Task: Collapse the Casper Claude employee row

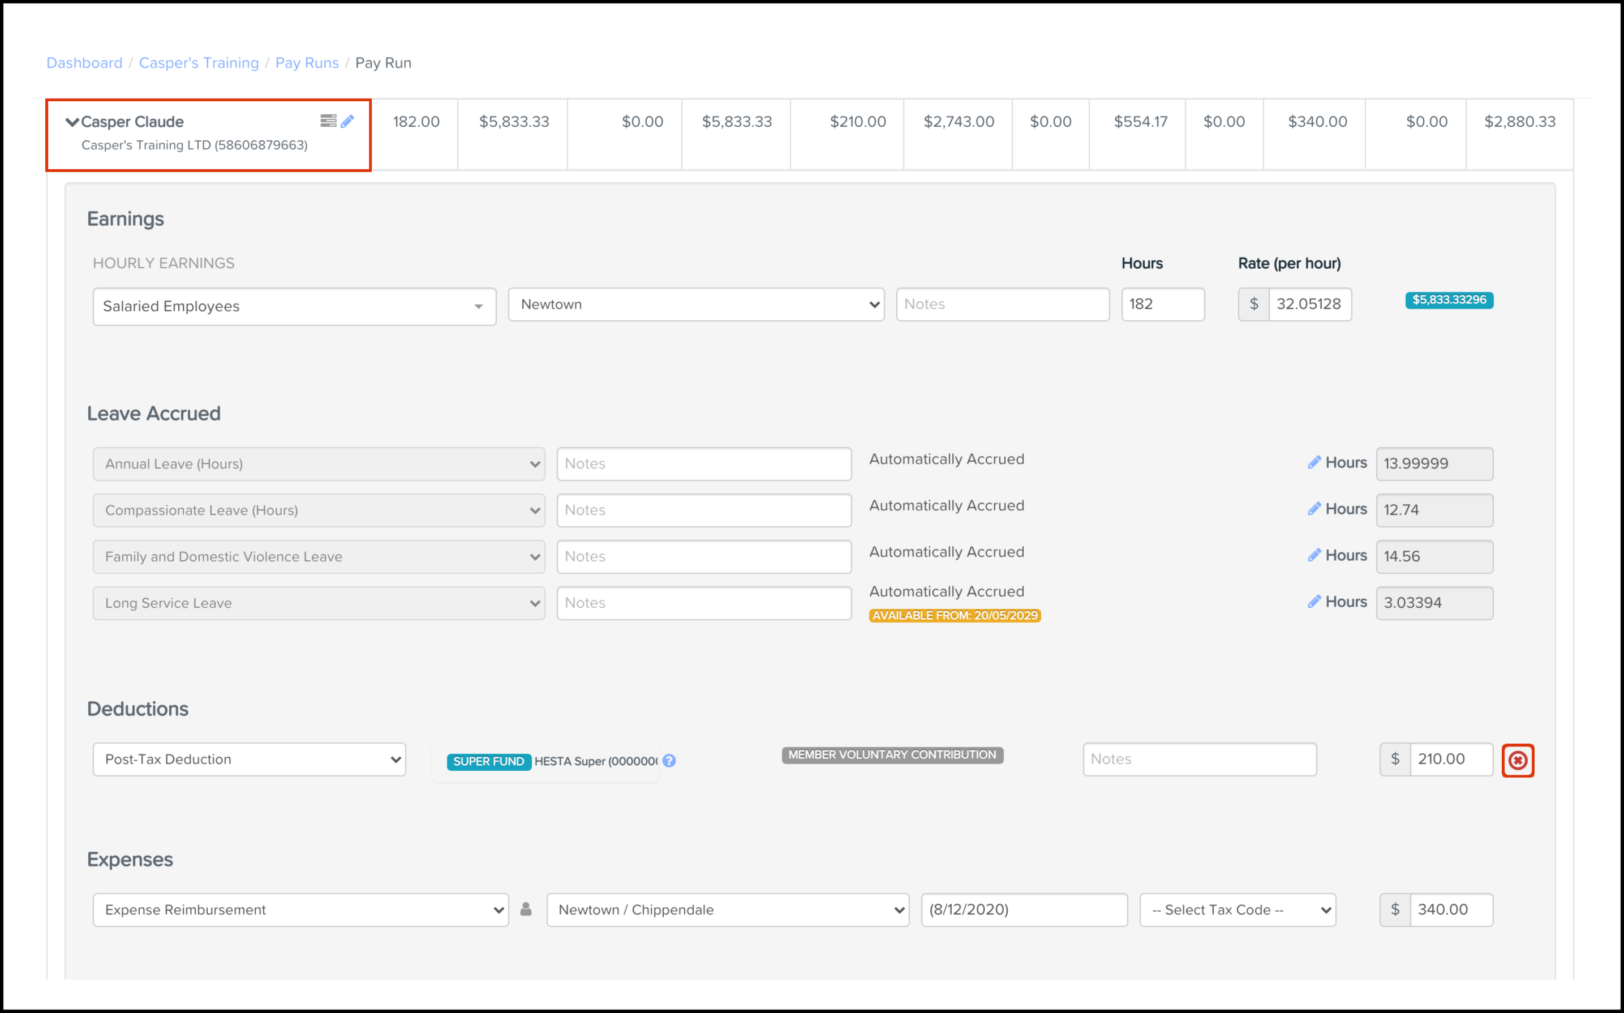Action: click(x=72, y=122)
